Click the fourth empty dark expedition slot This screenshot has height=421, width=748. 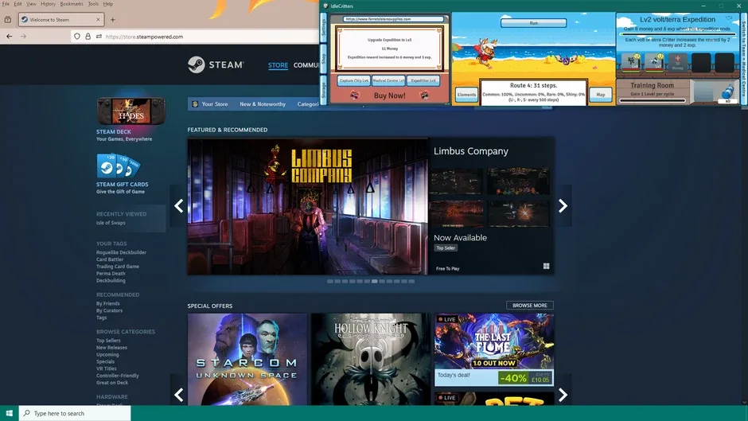(x=701, y=63)
